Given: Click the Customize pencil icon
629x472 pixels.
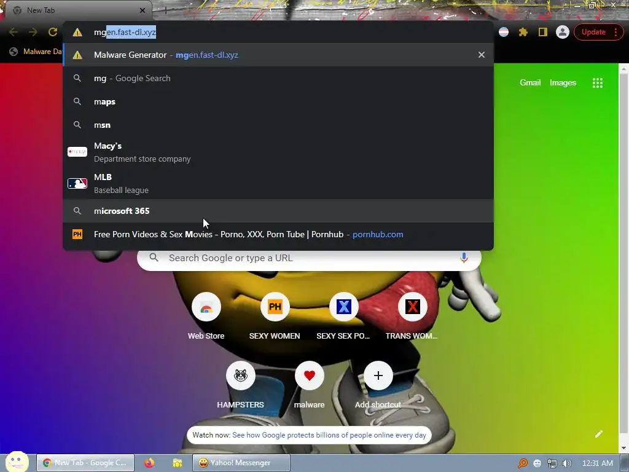Looking at the screenshot, I should (598, 434).
